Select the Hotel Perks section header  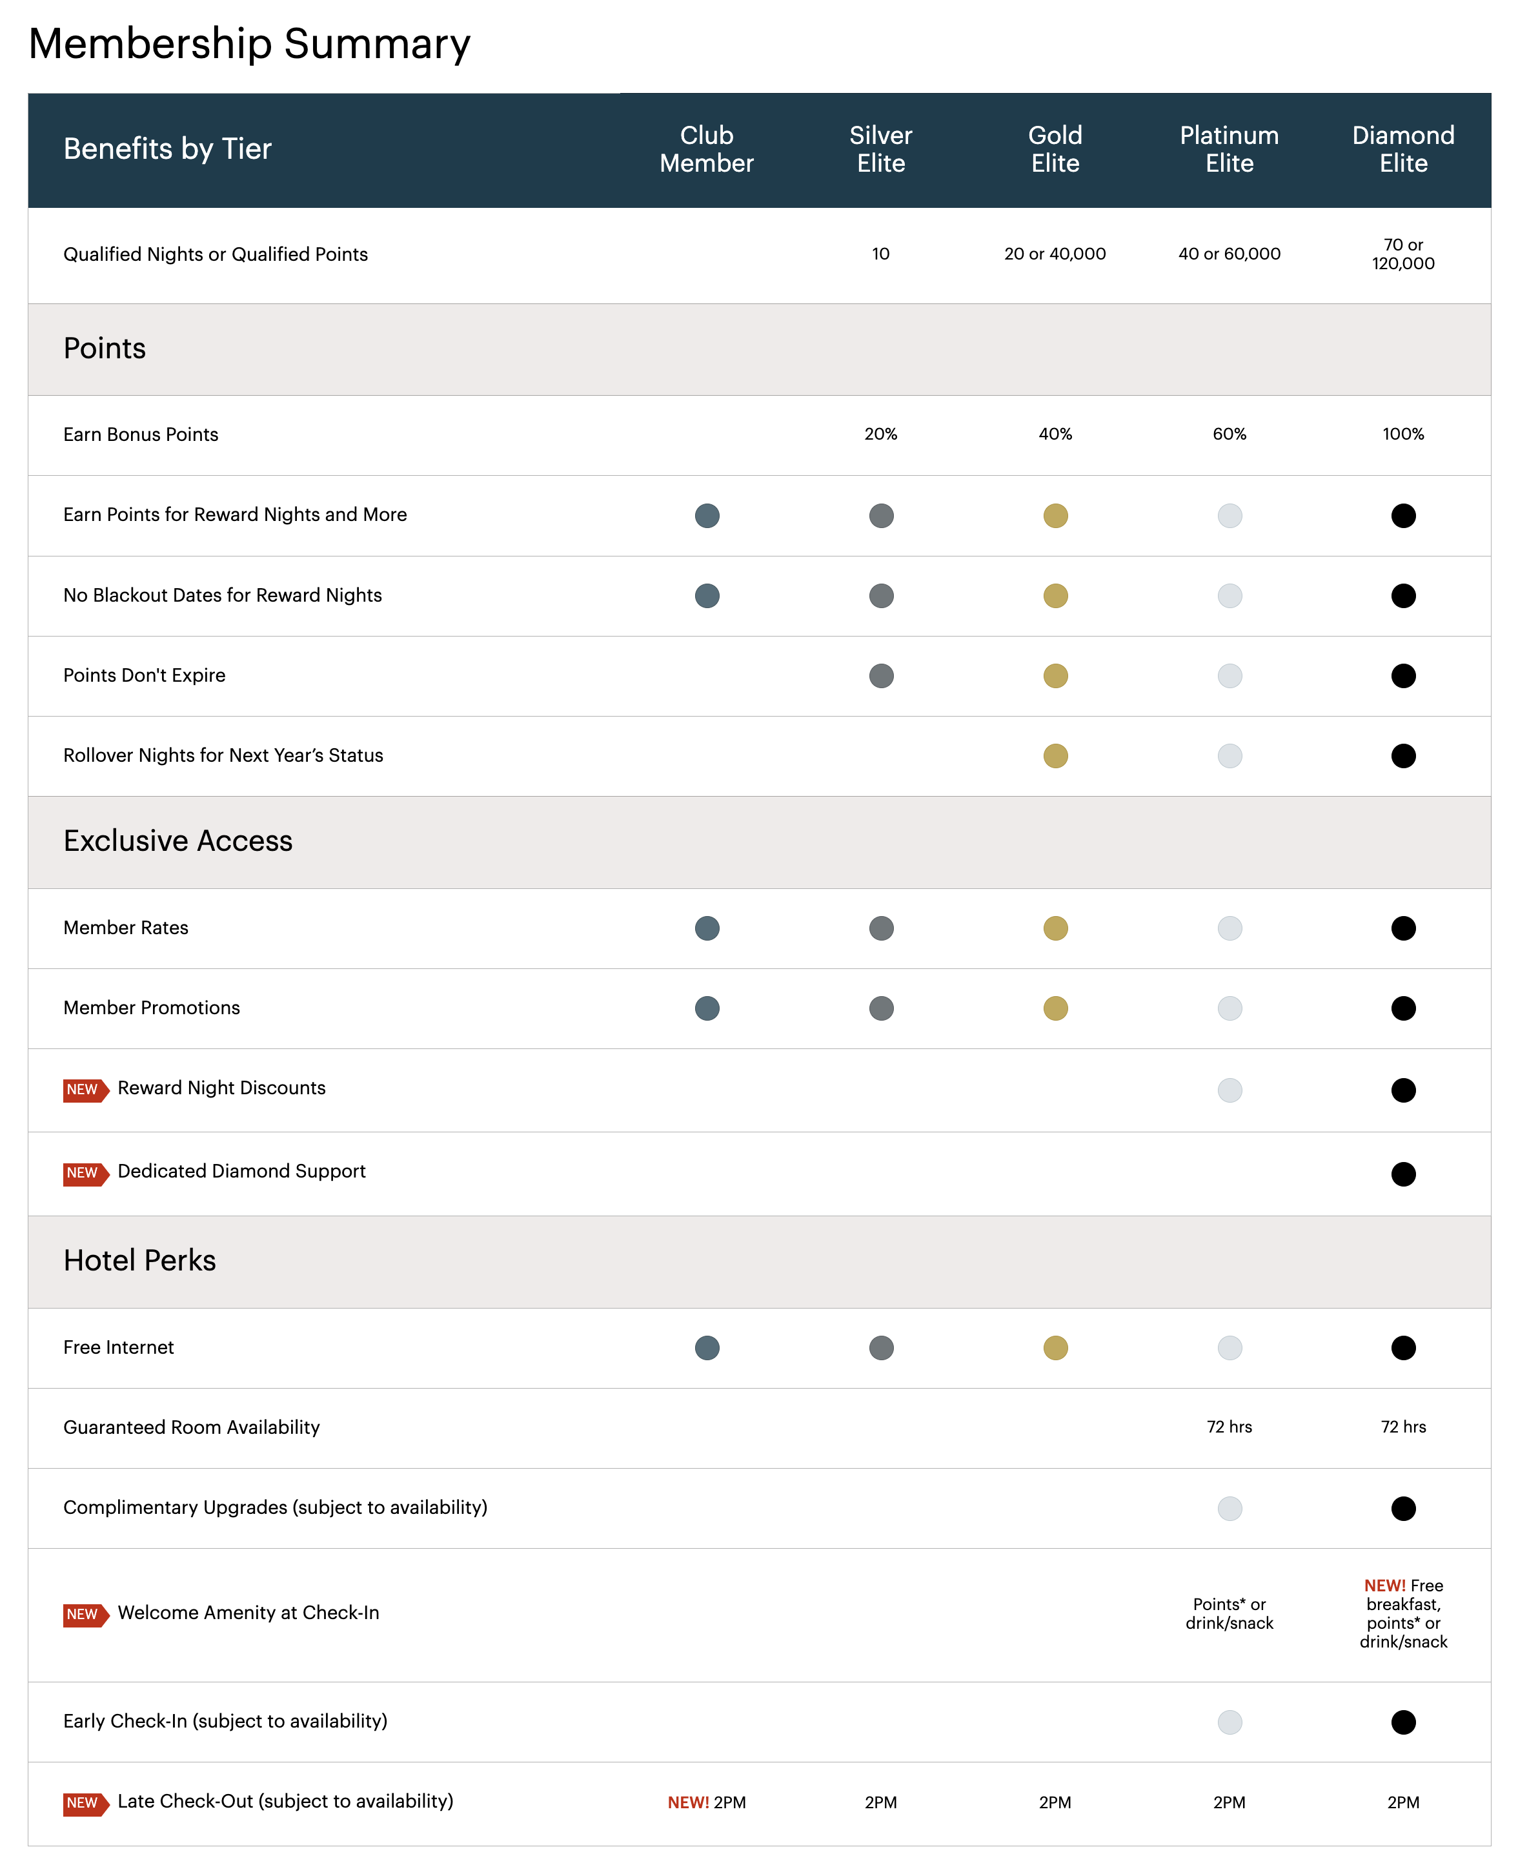(x=139, y=1261)
